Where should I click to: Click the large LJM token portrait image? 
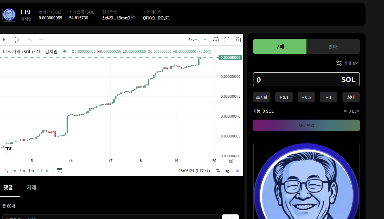point(306,181)
